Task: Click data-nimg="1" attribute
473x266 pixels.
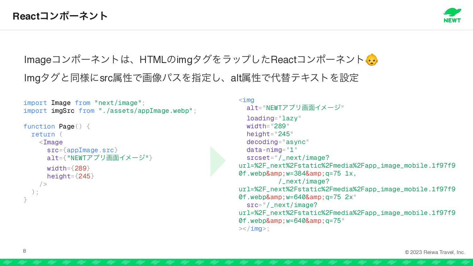Action: pyautogui.click(x=272, y=150)
